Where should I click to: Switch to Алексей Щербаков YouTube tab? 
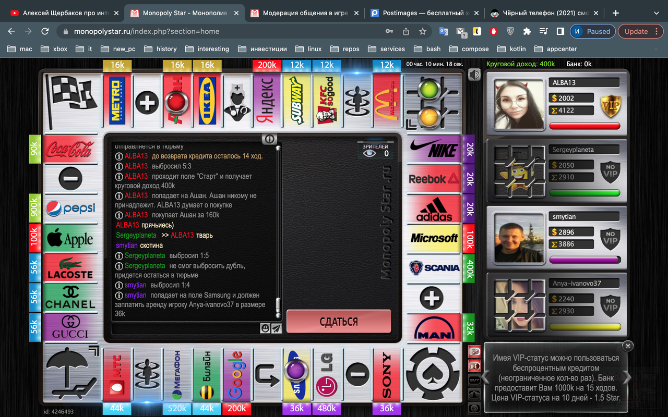click(x=64, y=13)
